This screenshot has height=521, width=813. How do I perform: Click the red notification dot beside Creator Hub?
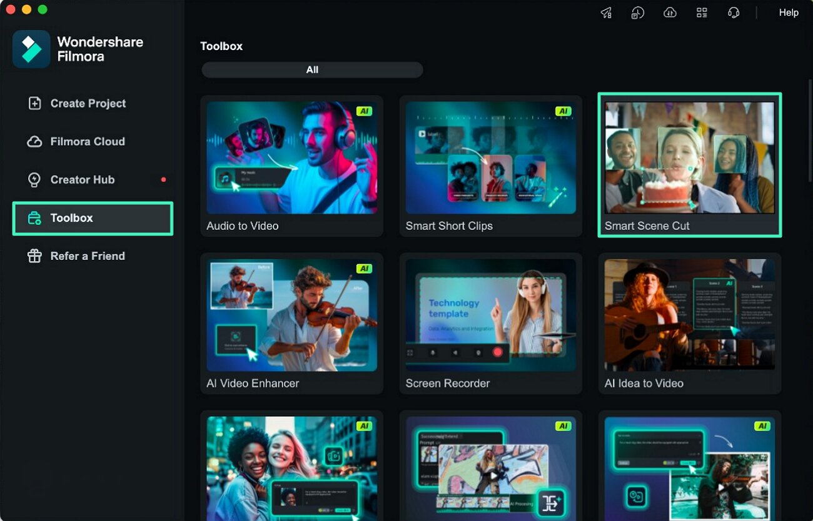pos(163,180)
